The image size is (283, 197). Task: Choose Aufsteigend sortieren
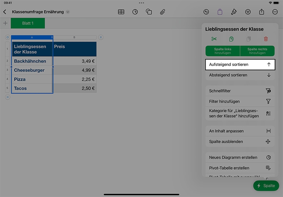(240, 65)
